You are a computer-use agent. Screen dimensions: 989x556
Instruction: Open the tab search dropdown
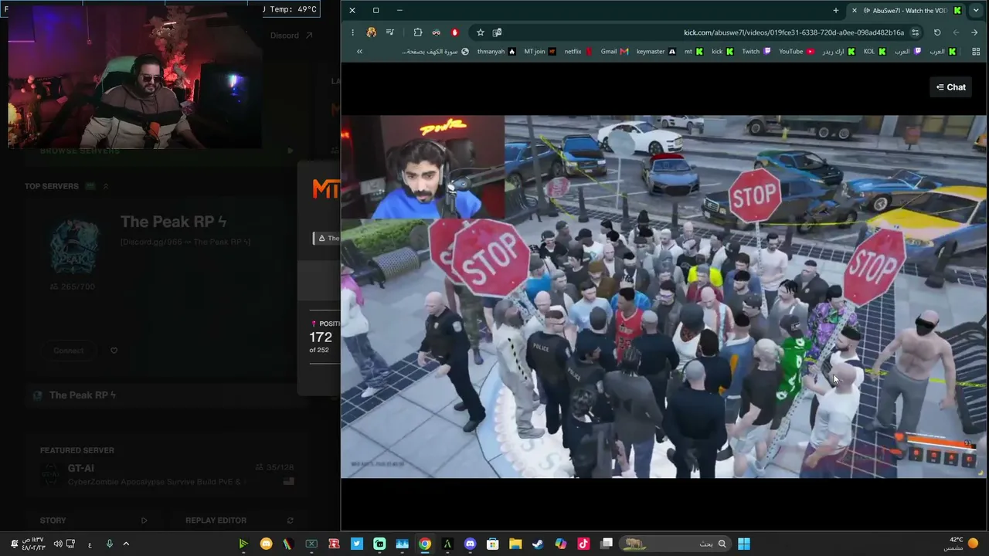click(x=976, y=10)
